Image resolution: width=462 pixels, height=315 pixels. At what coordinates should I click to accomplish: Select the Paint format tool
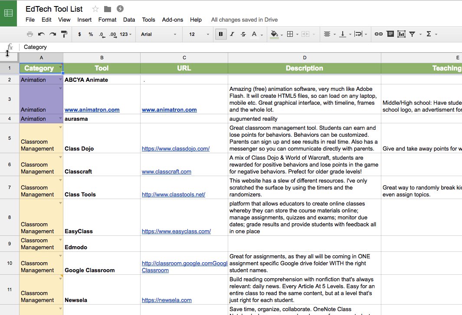(x=64, y=34)
